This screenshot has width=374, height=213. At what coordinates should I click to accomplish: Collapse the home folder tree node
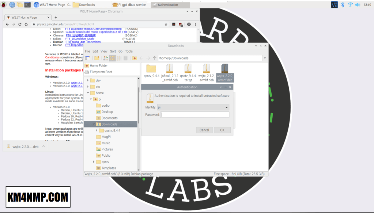pos(88,93)
